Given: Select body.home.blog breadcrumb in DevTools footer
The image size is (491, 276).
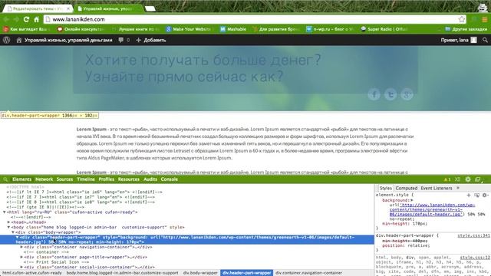Looking at the screenshot, I should click(x=122, y=273).
